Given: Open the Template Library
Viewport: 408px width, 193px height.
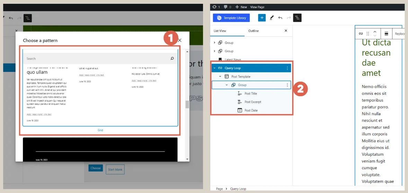Looking at the screenshot, I should [x=231, y=18].
